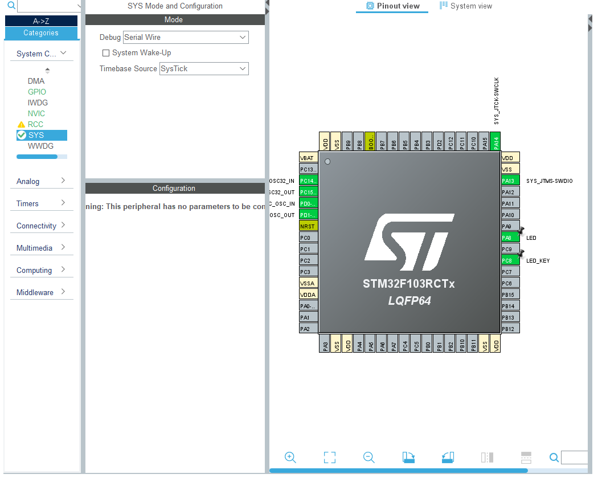
Task: Switch to the Categories tab
Action: pos(41,33)
